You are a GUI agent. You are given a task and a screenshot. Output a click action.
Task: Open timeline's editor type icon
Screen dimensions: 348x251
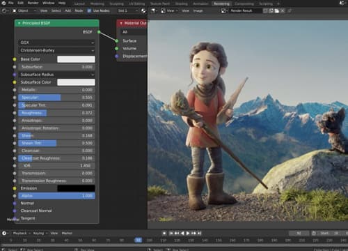[x=5, y=233]
